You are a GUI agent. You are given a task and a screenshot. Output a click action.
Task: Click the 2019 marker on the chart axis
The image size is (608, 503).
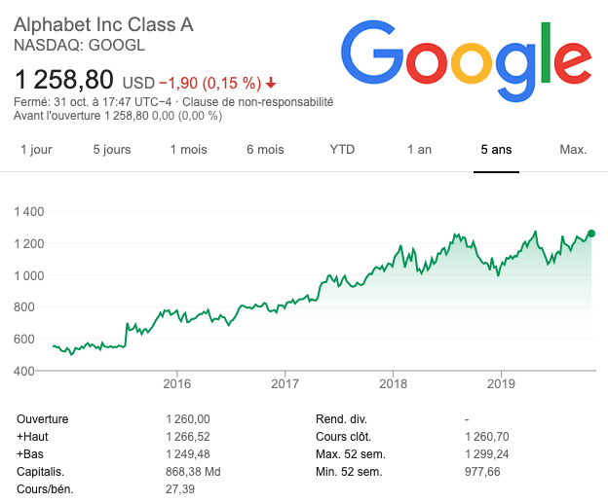tap(500, 382)
